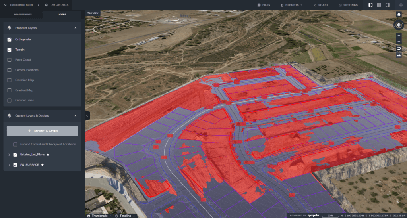Image resolution: width=407 pixels, height=218 pixels.
Task: Switch to the Measurements tab
Action: tap(23, 15)
